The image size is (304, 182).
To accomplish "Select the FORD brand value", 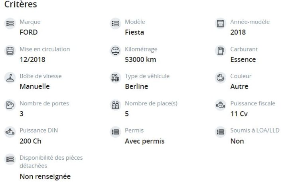I will click(x=29, y=32).
